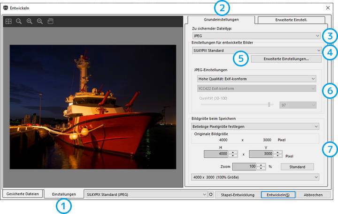This screenshot has height=214, width=338.
Task: Switch to the 'Erweiterte Einstell.' tab
Action: [292, 20]
